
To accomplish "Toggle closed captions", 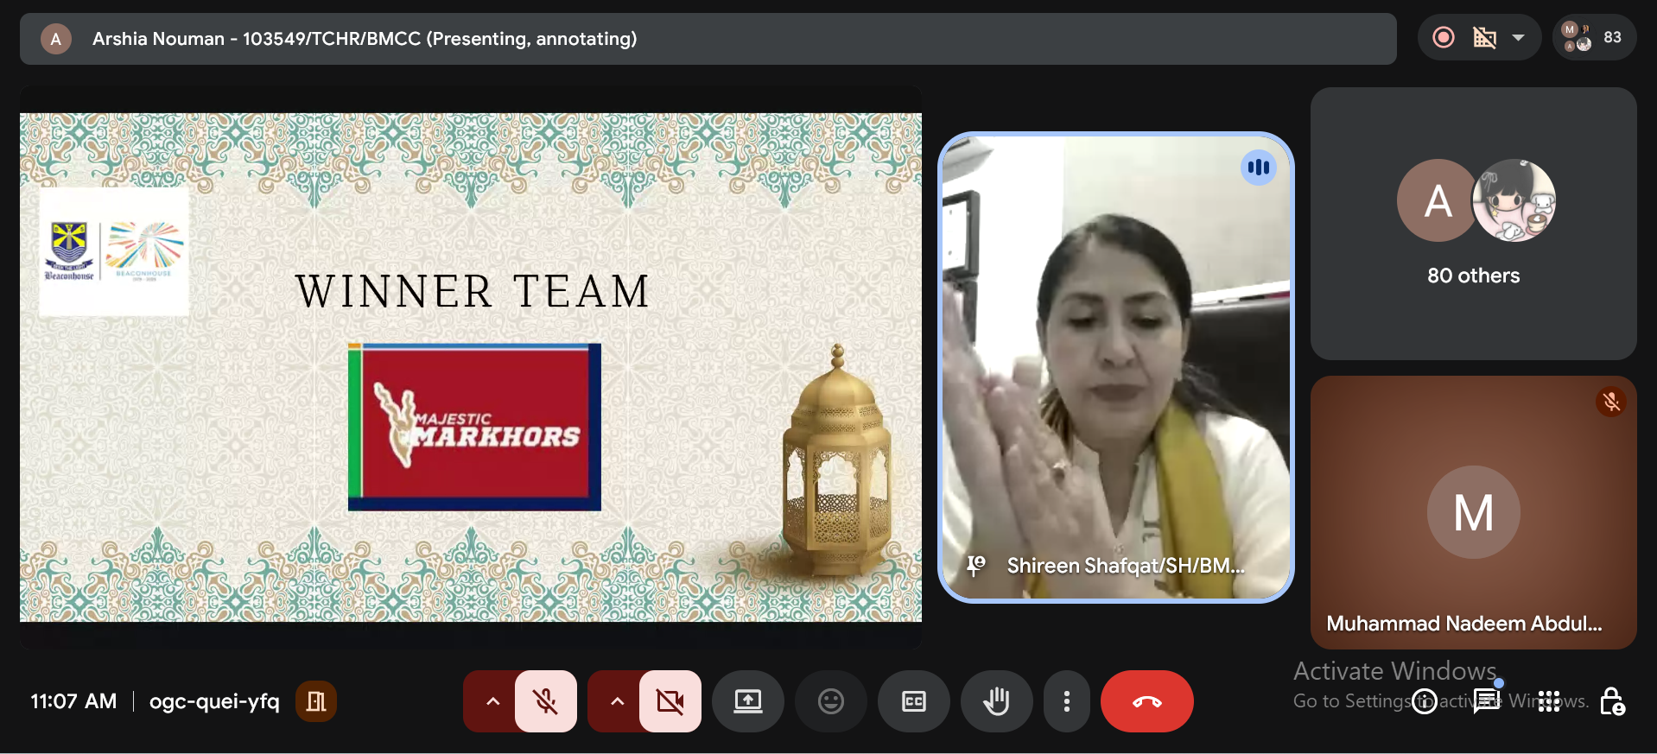I will click(914, 701).
